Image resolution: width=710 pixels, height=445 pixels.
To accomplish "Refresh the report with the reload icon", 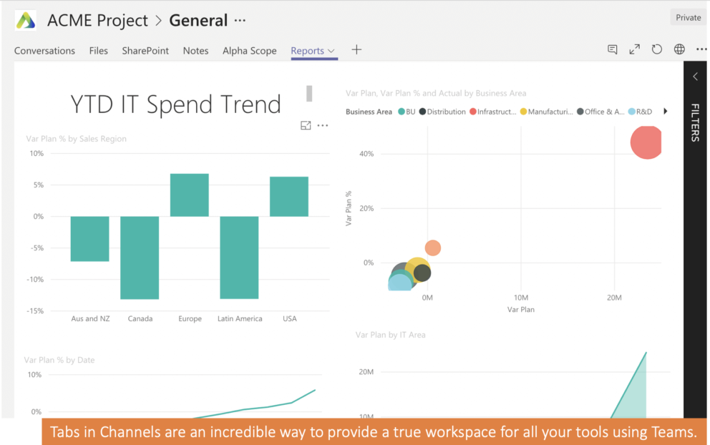I will pos(656,49).
